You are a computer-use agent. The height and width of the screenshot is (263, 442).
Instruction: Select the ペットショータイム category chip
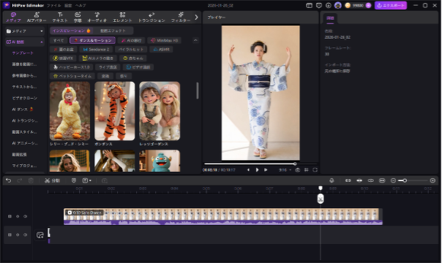pos(72,76)
